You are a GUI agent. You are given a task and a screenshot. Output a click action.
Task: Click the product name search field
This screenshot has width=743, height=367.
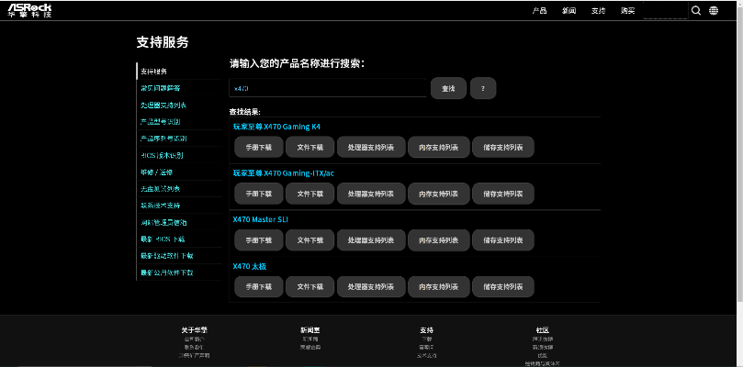point(327,88)
